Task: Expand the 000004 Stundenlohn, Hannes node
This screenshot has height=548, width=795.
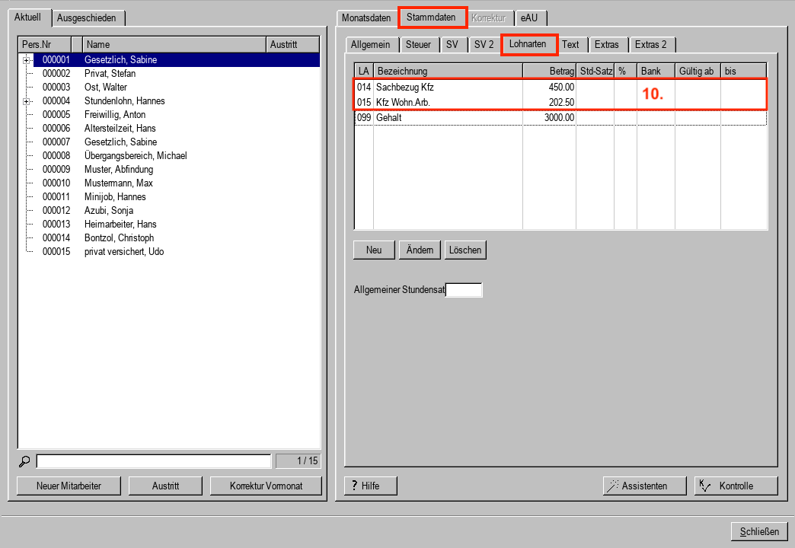Action: point(27,101)
